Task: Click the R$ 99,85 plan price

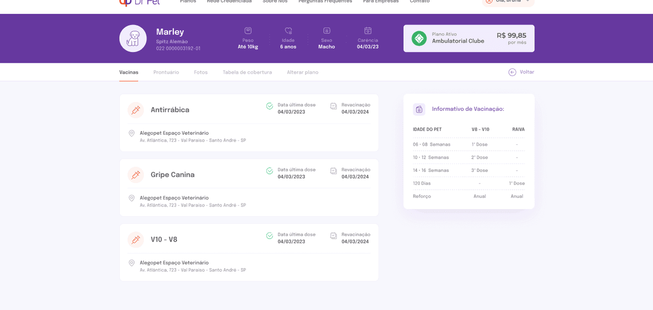Action: pos(512,36)
